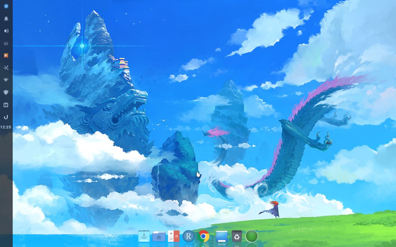Open the Wi-Fi network indicator
396x247 pixels.
[6, 80]
